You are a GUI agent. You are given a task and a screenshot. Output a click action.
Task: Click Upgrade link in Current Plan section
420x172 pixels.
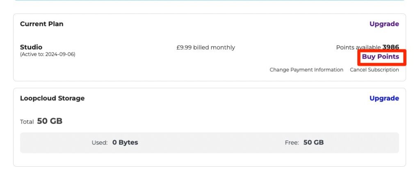click(384, 24)
